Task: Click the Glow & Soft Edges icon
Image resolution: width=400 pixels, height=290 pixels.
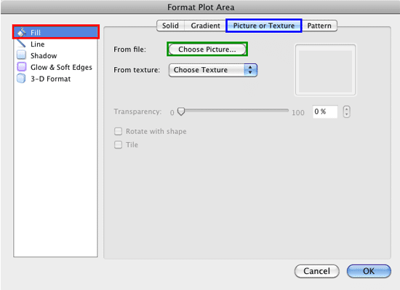Action: coord(21,67)
